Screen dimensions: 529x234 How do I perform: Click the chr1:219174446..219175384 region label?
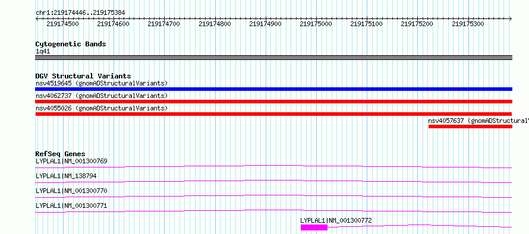click(x=80, y=12)
